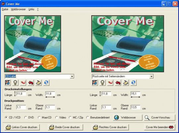Viewport: 179px width, 133px height.
Task: Click the right Oberer Rand field showing 13,5
Action: (135, 107)
